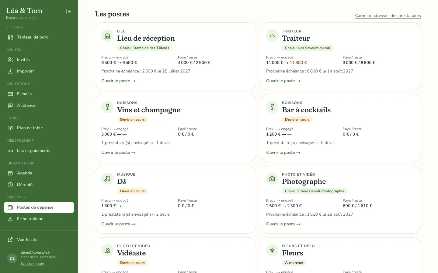
Task: Open the Traiteur poste link
Action: [283, 81]
